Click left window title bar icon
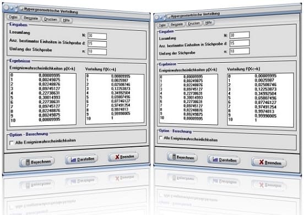 pos(22,8)
